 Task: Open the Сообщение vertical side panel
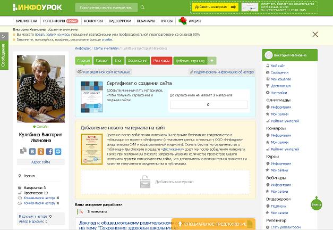(x=4, y=55)
